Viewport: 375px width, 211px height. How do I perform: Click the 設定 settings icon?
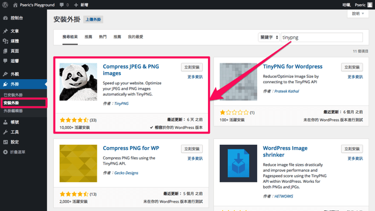click(x=5, y=142)
